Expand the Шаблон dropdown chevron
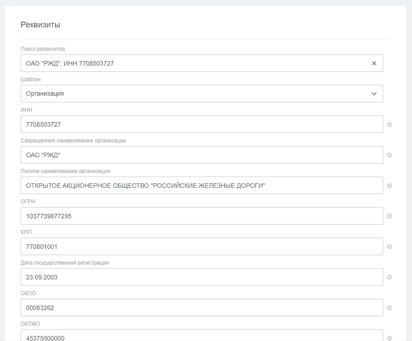Image resolution: width=412 pixels, height=341 pixels. point(374,94)
